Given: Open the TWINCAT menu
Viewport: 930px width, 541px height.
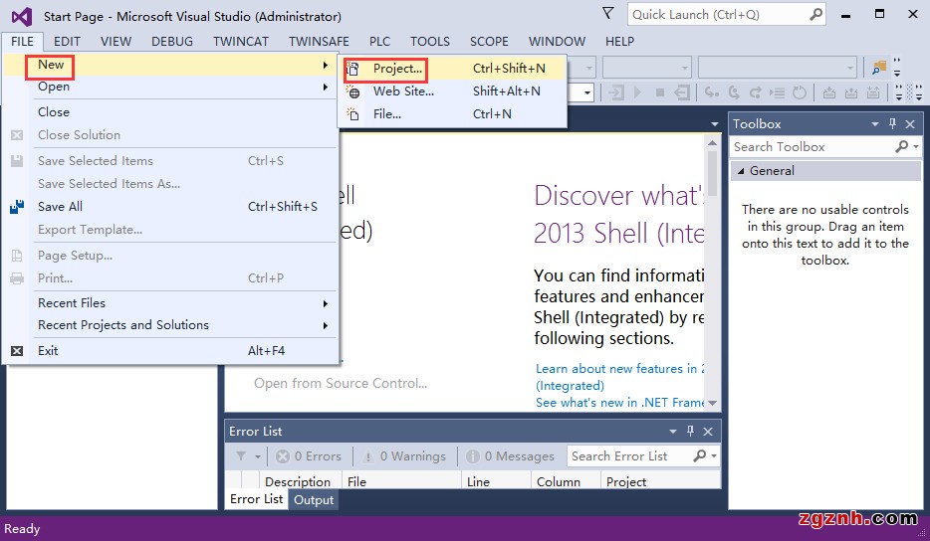Looking at the screenshot, I should (x=240, y=42).
